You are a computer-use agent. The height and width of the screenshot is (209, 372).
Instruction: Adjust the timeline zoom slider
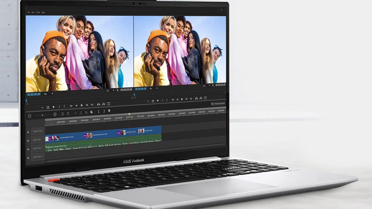(42, 115)
